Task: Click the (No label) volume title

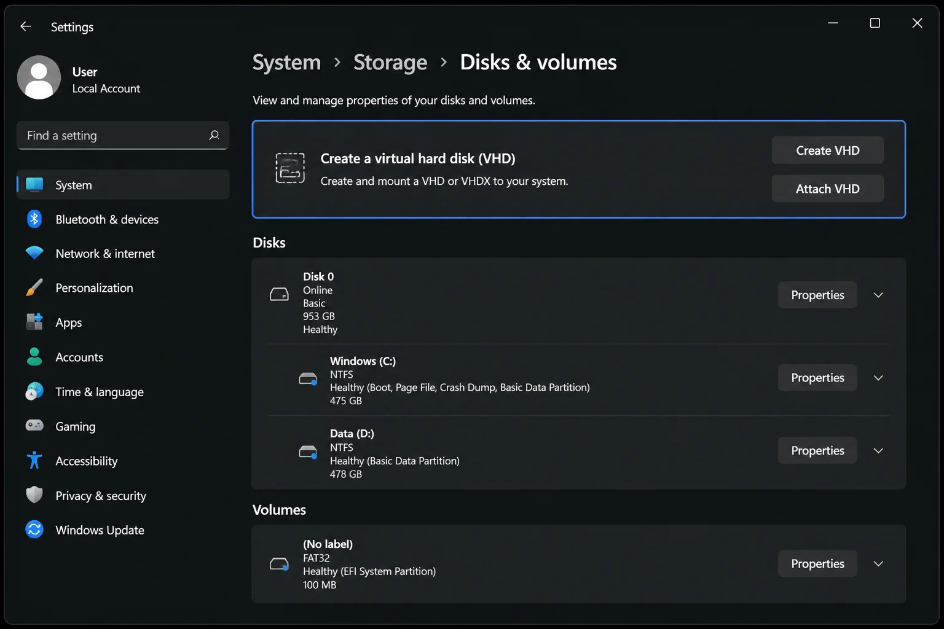Action: (328, 544)
